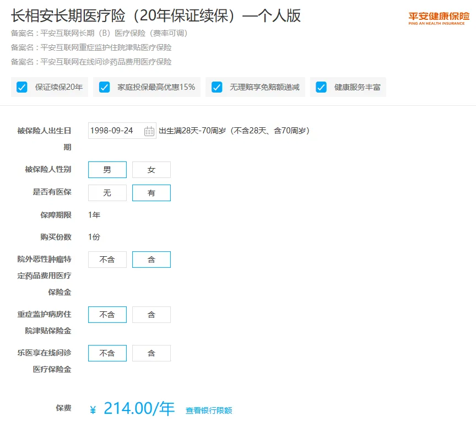Click the 保障期限 label
Viewport: 476px width, 421px height.
point(56,215)
